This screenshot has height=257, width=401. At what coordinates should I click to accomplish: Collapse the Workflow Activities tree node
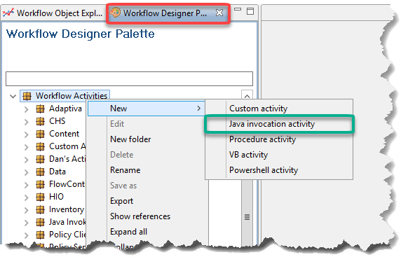coord(13,97)
